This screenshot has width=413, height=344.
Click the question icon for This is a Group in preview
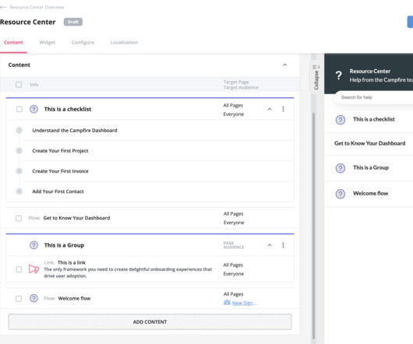point(341,168)
